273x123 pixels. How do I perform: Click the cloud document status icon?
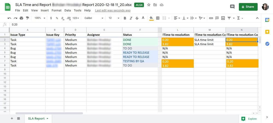click(162, 5)
